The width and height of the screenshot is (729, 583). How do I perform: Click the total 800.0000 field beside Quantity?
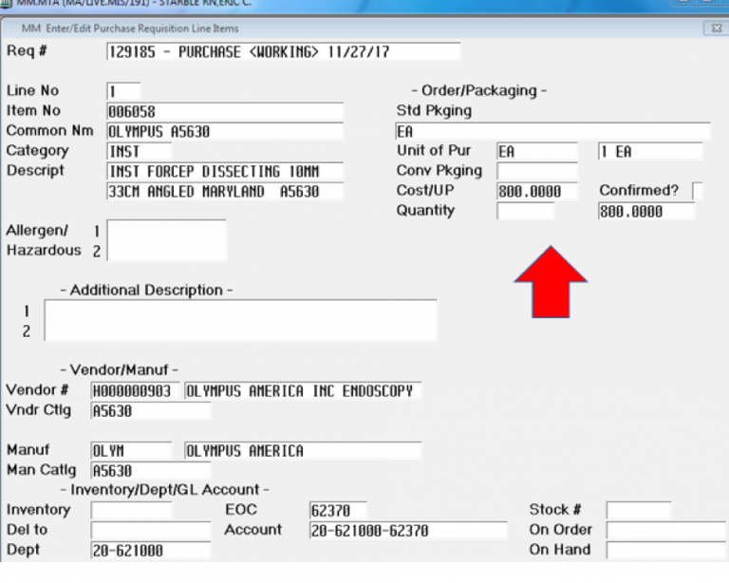pos(646,212)
